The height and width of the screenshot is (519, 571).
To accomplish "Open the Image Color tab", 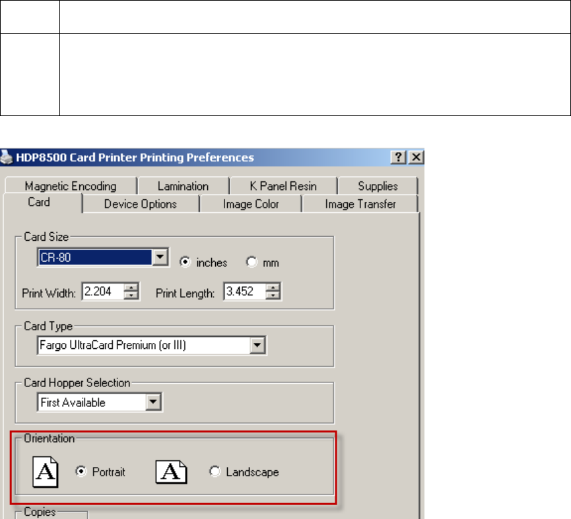I will point(251,204).
